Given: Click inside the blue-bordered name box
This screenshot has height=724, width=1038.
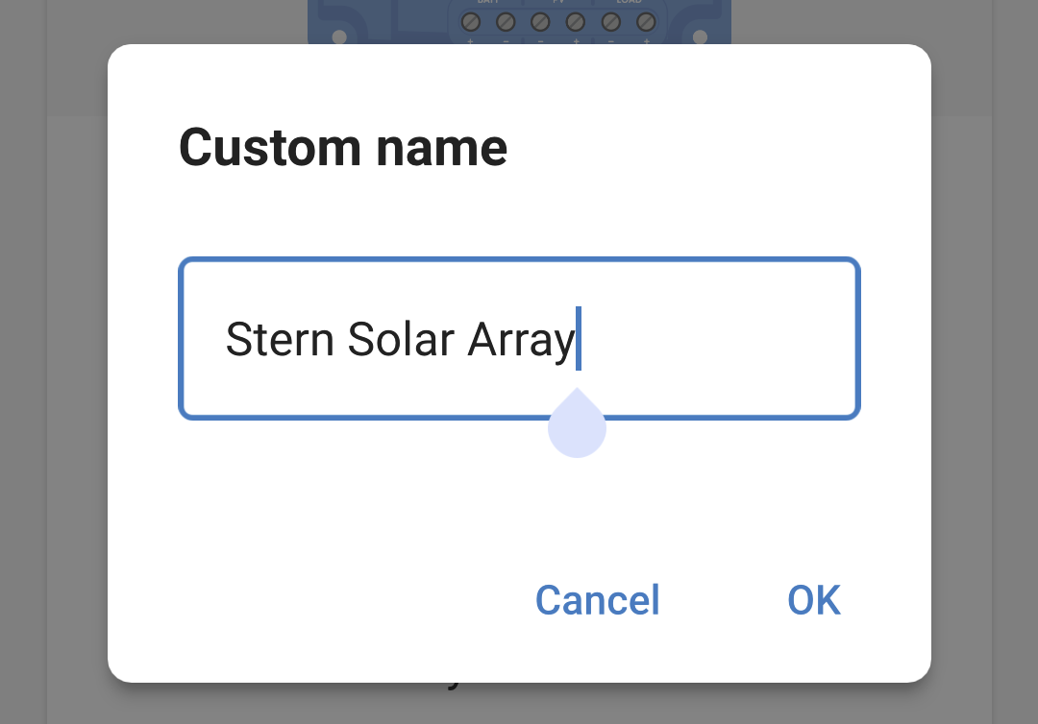Looking at the screenshot, I should coord(519,338).
